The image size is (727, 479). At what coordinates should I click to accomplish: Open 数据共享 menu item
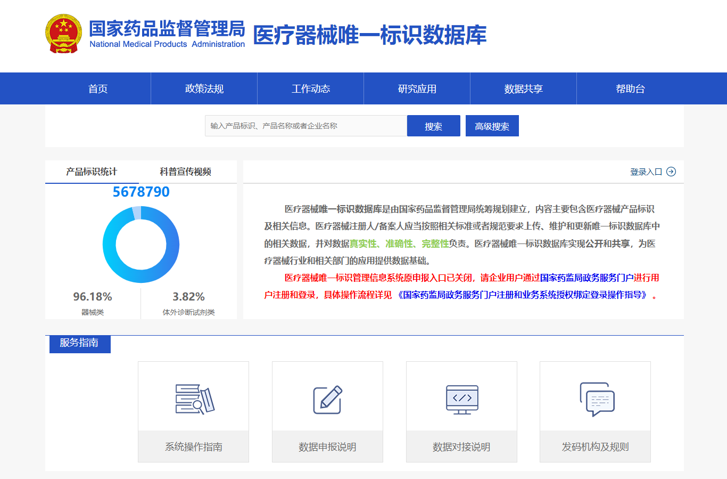click(x=524, y=88)
